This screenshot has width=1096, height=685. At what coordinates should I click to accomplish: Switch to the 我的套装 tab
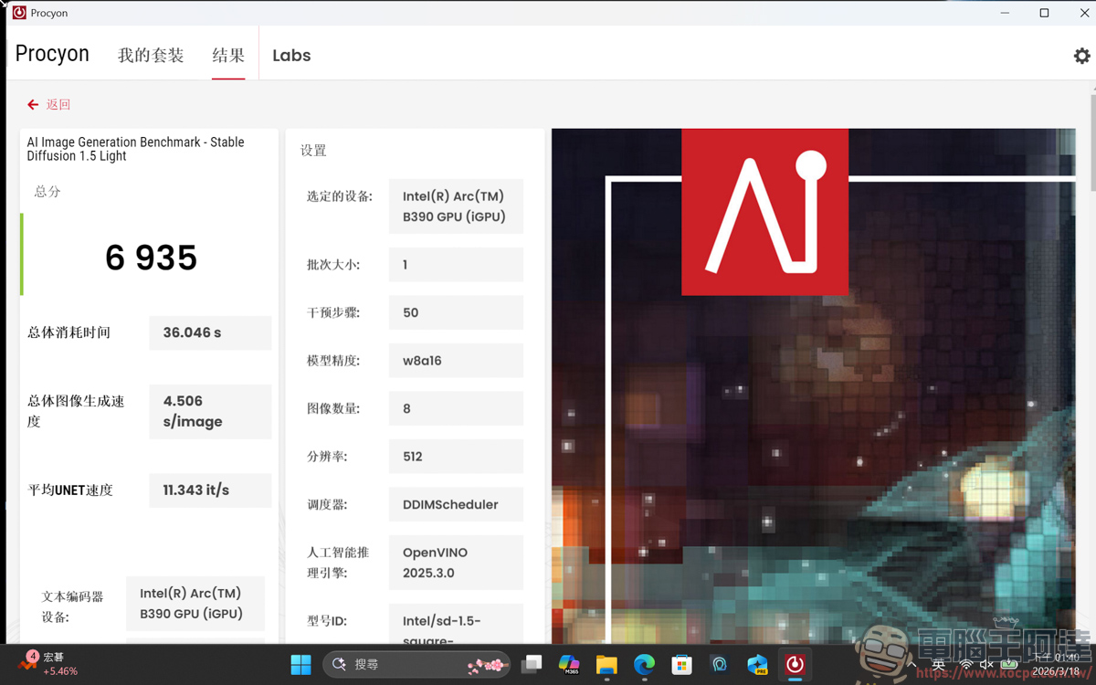tap(151, 55)
